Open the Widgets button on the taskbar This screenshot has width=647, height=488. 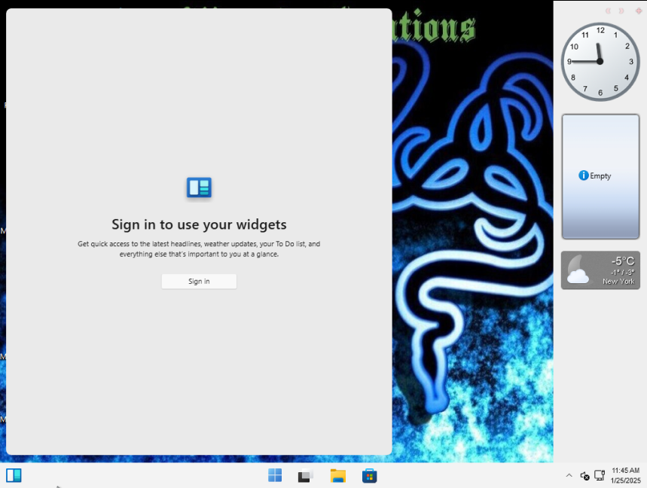tap(14, 476)
